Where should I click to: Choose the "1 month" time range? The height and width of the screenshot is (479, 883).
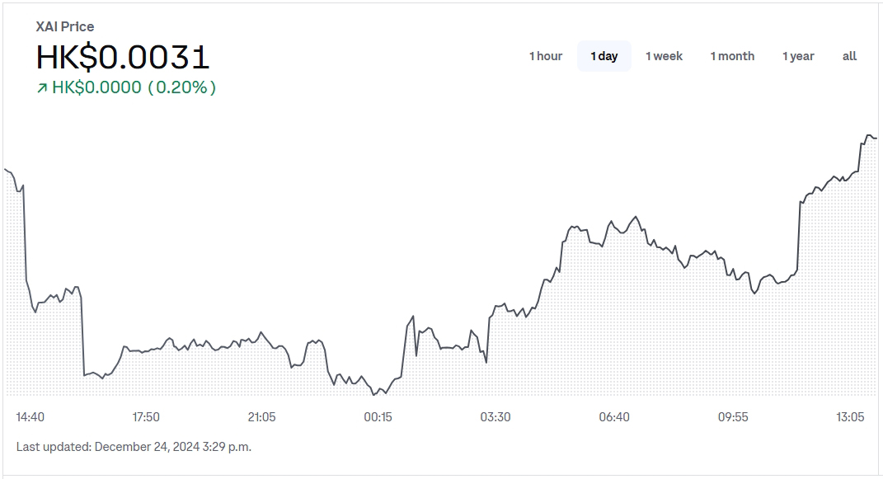click(732, 56)
